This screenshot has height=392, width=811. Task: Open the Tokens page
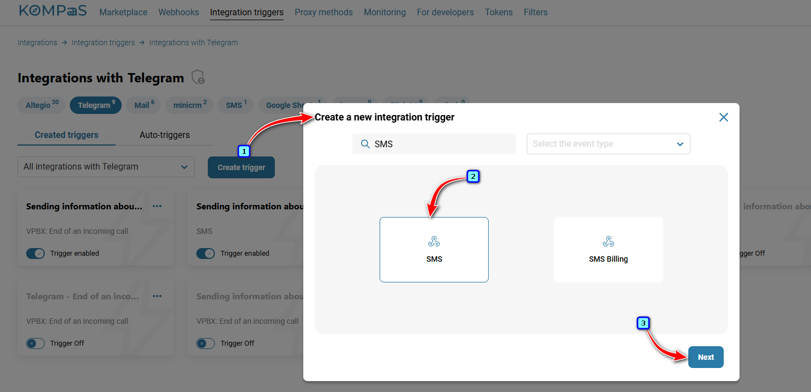pyautogui.click(x=498, y=12)
